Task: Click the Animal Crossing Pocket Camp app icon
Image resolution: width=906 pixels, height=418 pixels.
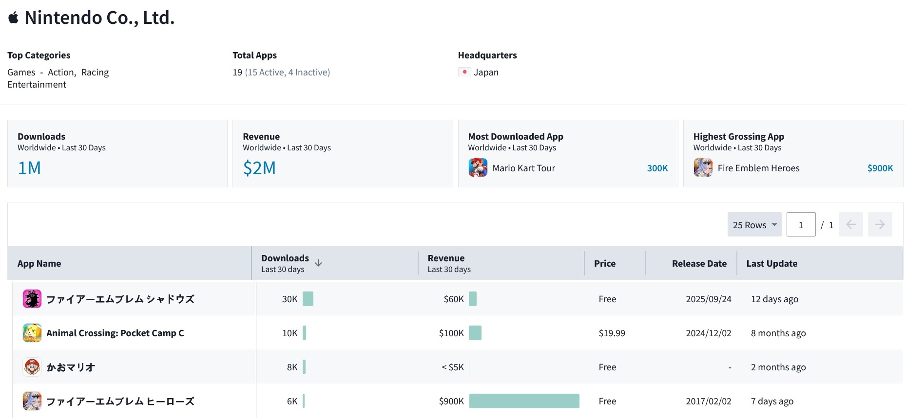Action: [32, 333]
